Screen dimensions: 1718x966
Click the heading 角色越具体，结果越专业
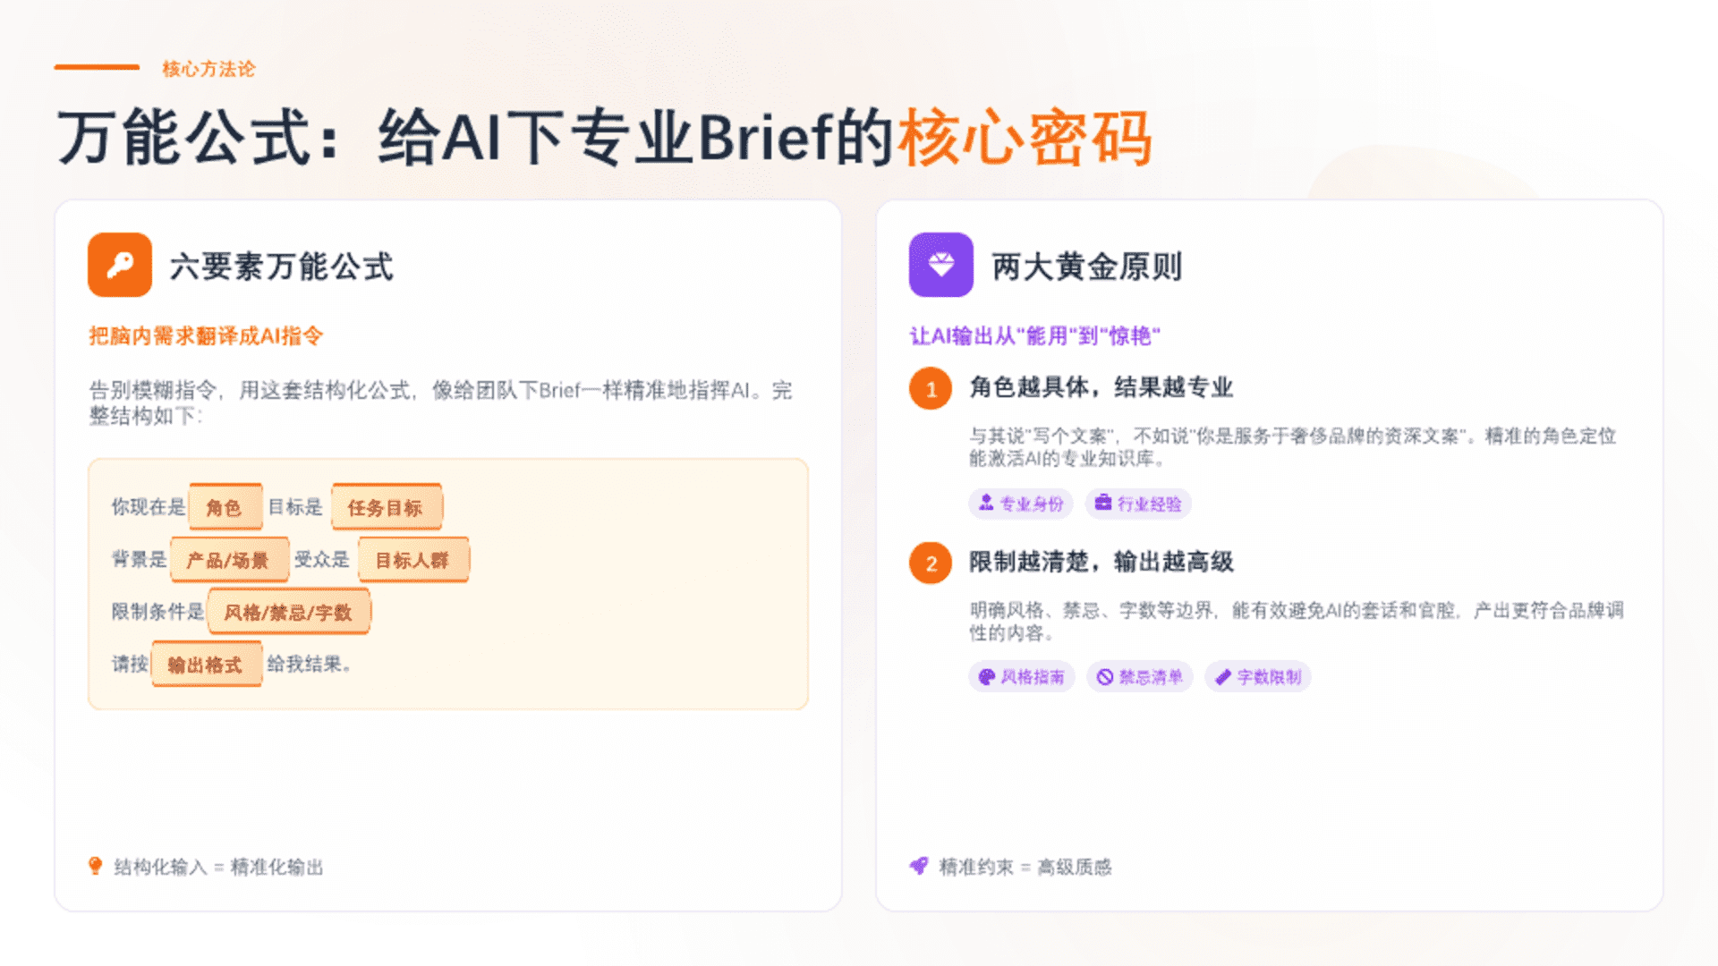(x=1101, y=387)
